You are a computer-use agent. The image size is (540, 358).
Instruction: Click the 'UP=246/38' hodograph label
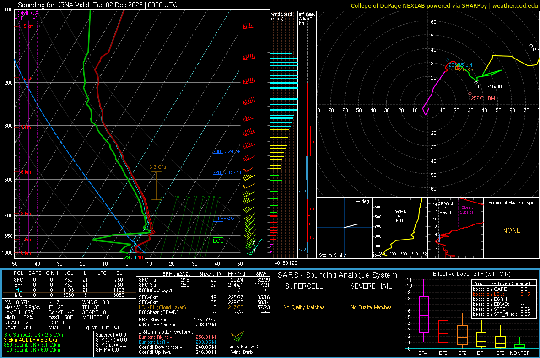coord(489,86)
